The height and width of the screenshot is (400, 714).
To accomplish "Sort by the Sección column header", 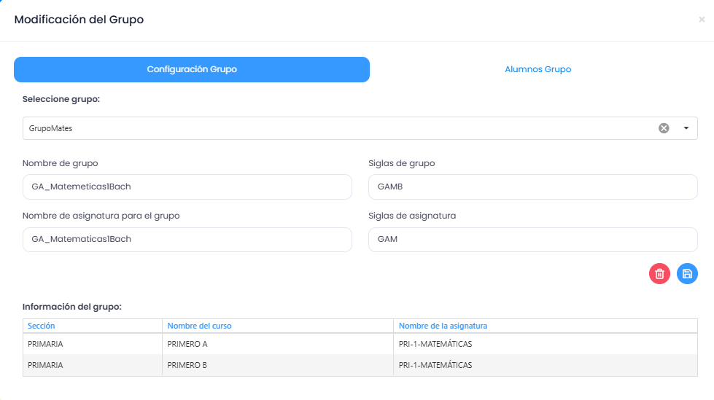I will point(42,326).
